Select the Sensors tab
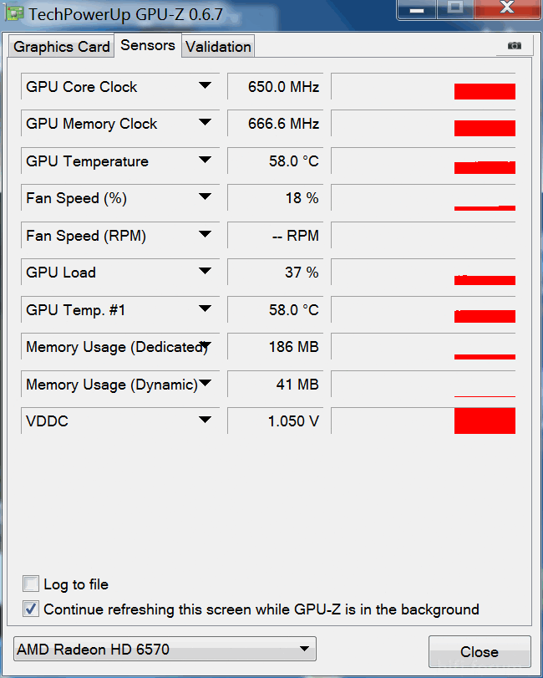This screenshot has height=678, width=543. (x=148, y=45)
